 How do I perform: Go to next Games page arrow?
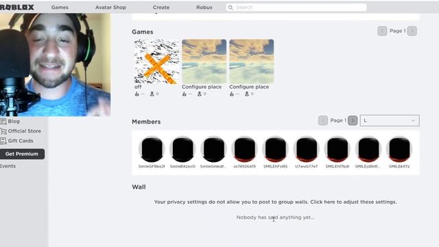click(412, 31)
